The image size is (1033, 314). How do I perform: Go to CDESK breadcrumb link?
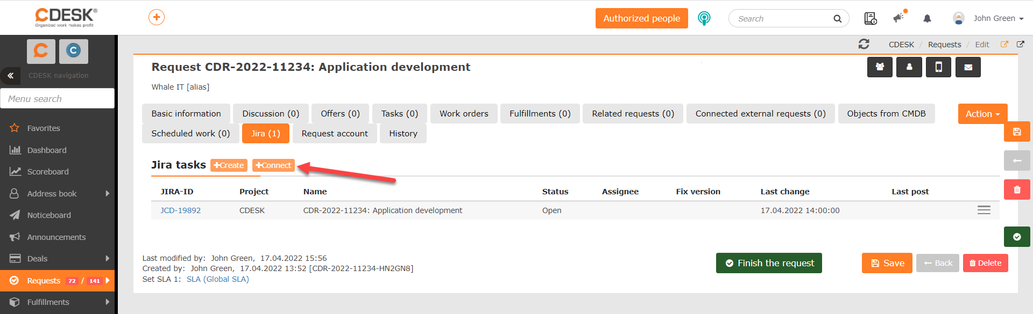tap(901, 45)
